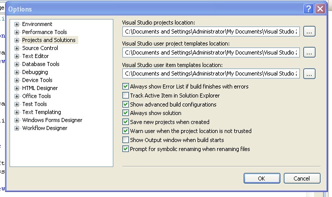This screenshot has height=197, width=332.
Task: Select HTML Designer category
Action: pyautogui.click(x=40, y=88)
